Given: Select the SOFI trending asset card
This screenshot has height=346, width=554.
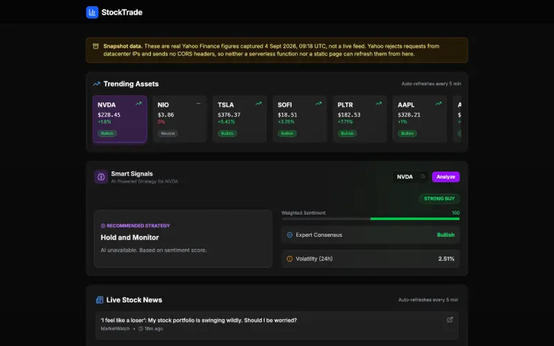Looking at the screenshot, I should [300, 119].
